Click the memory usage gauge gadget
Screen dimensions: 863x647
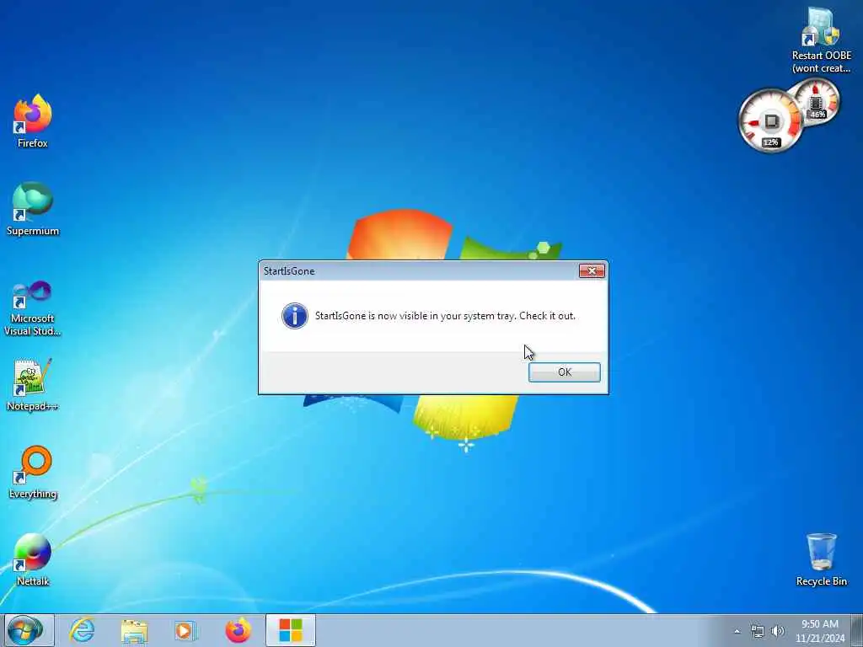click(x=816, y=103)
